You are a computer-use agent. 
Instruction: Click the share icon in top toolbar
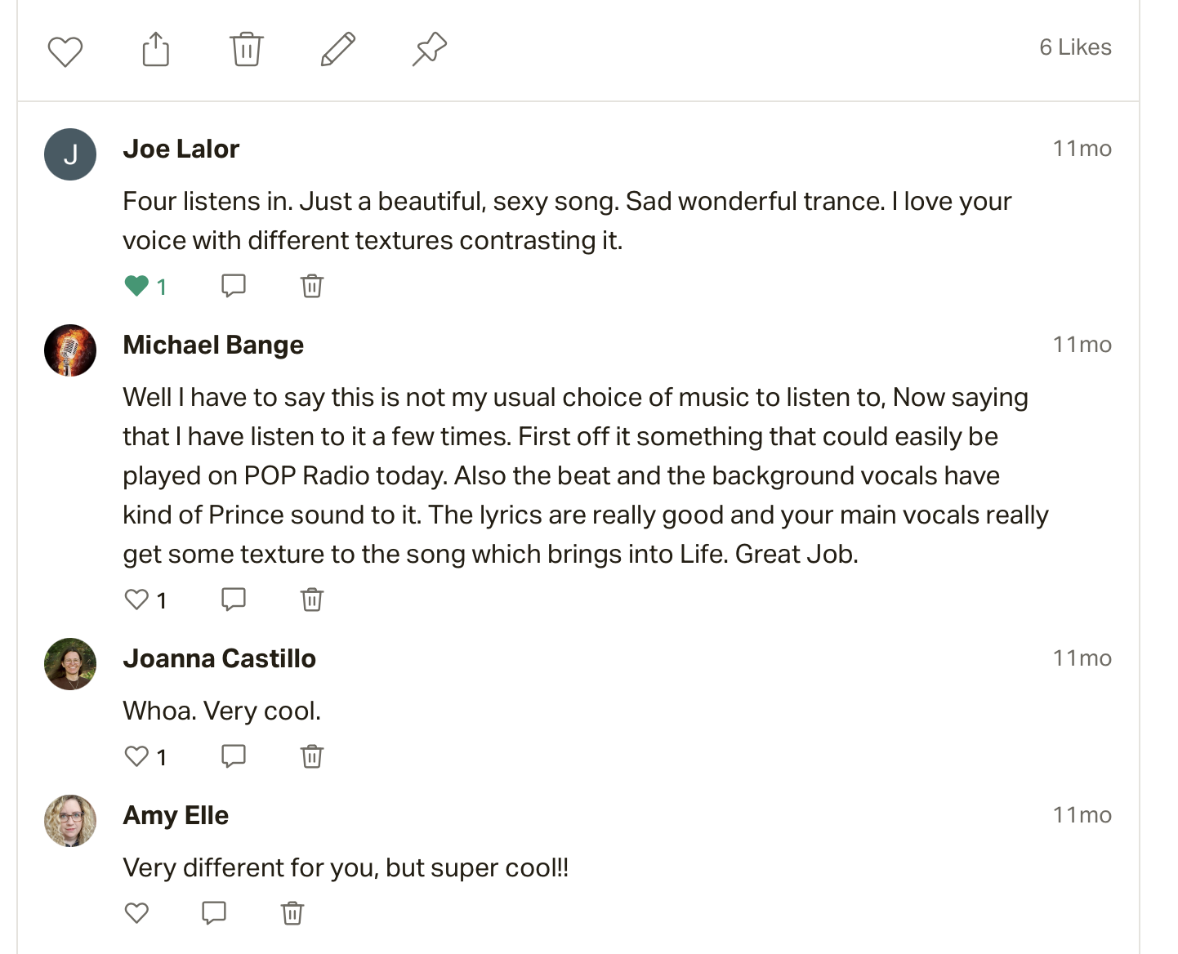point(156,49)
